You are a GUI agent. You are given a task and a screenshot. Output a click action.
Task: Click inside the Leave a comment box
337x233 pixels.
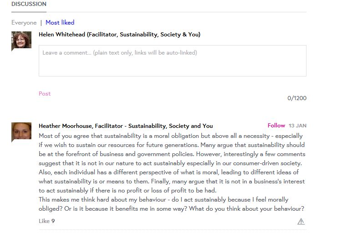[172, 61]
